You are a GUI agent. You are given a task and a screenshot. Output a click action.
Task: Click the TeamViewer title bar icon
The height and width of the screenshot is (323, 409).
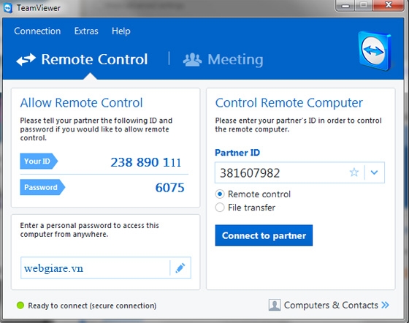pos(8,8)
